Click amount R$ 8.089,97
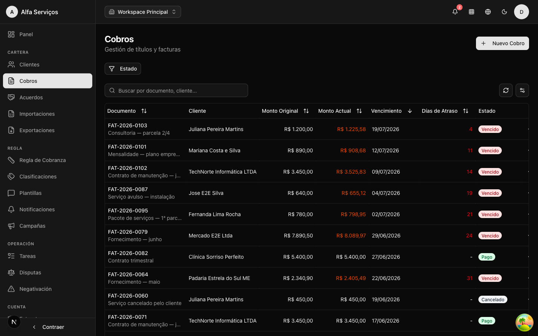 pos(351,236)
